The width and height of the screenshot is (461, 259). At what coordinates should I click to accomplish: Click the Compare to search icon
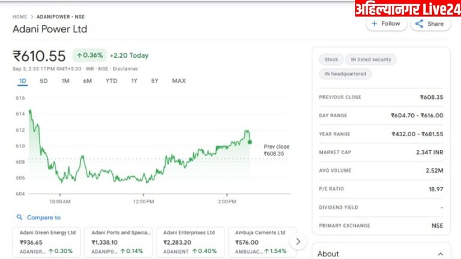click(20, 218)
